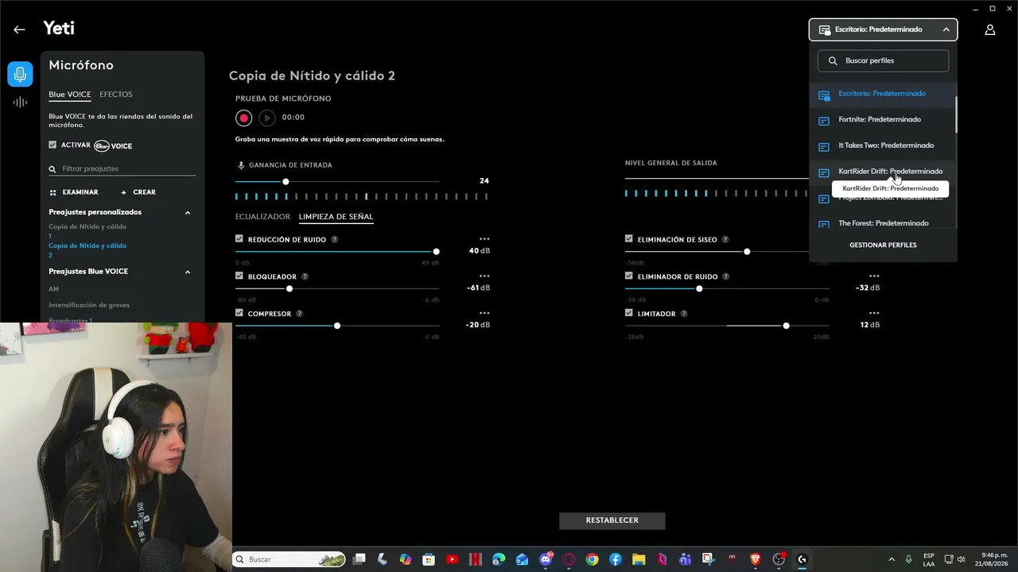The image size is (1018, 572).
Task: Click help icon next to Bloqueador
Action: pos(305,276)
